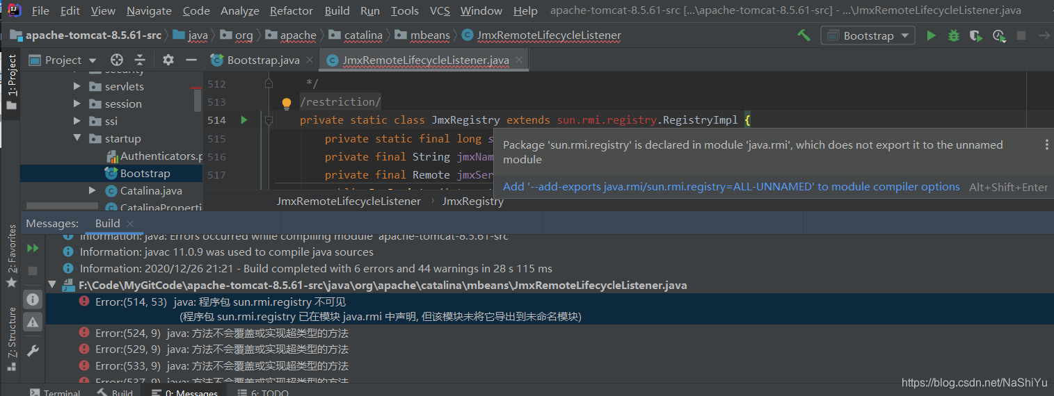Collapse the startup folder
The height and width of the screenshot is (396, 1054).
pos(77,138)
